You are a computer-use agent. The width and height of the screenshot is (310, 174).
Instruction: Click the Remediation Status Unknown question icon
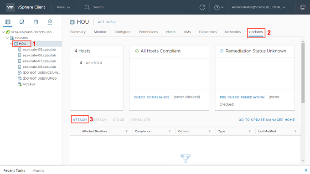(222, 51)
